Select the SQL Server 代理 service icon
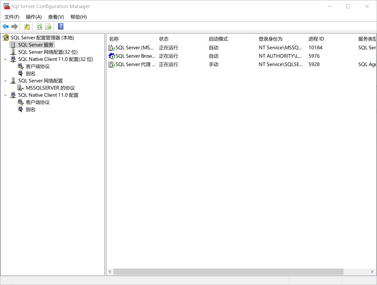The image size is (377, 285). tap(112, 64)
